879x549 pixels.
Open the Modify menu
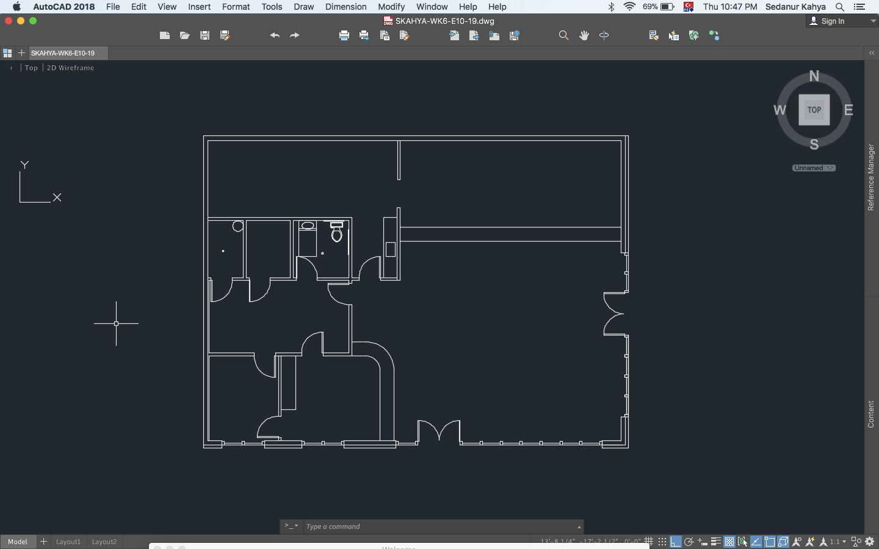(x=391, y=7)
